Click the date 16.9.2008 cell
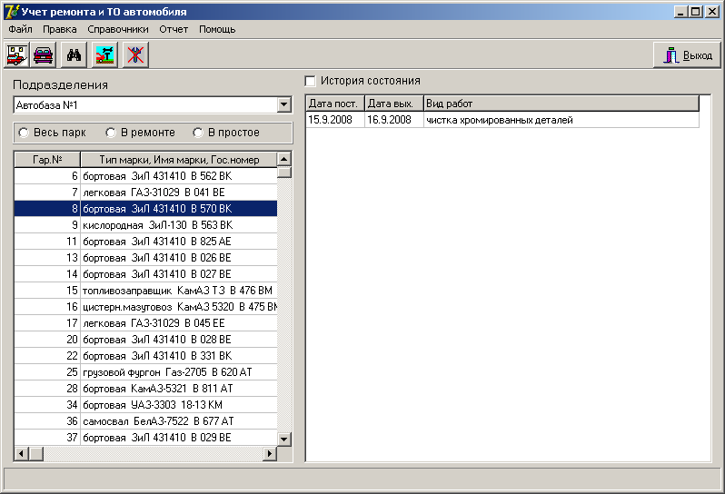The width and height of the screenshot is (725, 494). [x=394, y=120]
